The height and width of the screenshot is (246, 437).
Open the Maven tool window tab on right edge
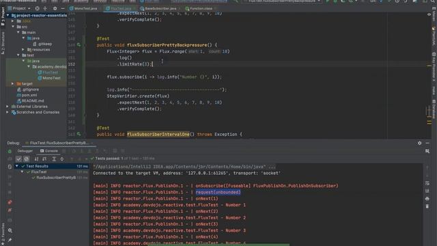coord(434,15)
